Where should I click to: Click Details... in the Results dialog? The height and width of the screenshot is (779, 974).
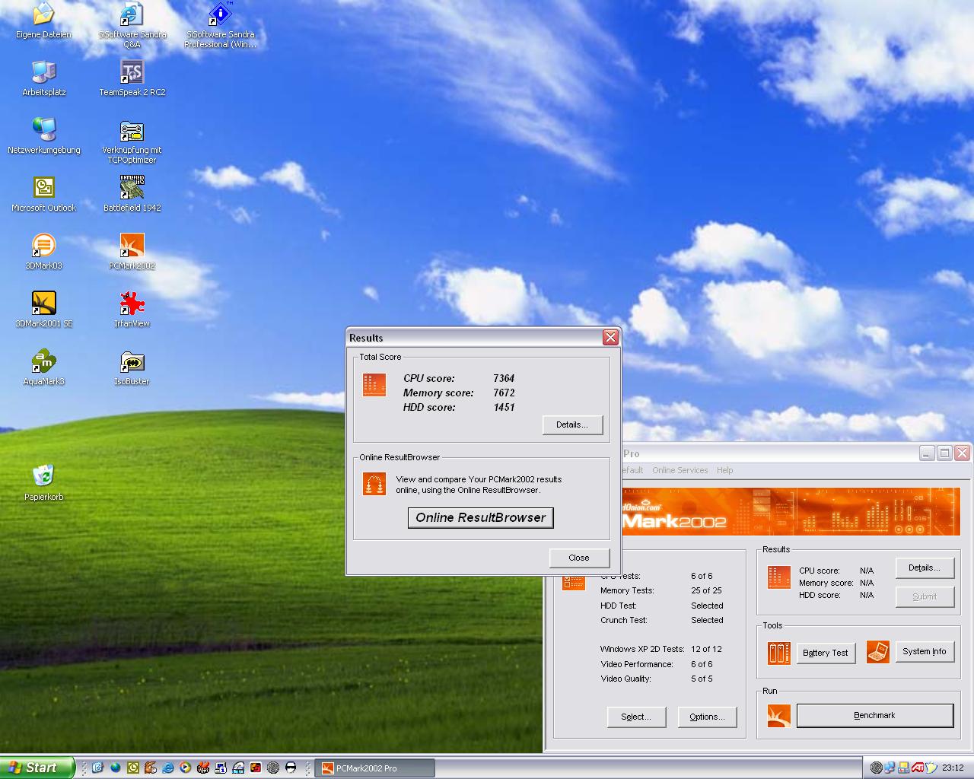pyautogui.click(x=572, y=424)
